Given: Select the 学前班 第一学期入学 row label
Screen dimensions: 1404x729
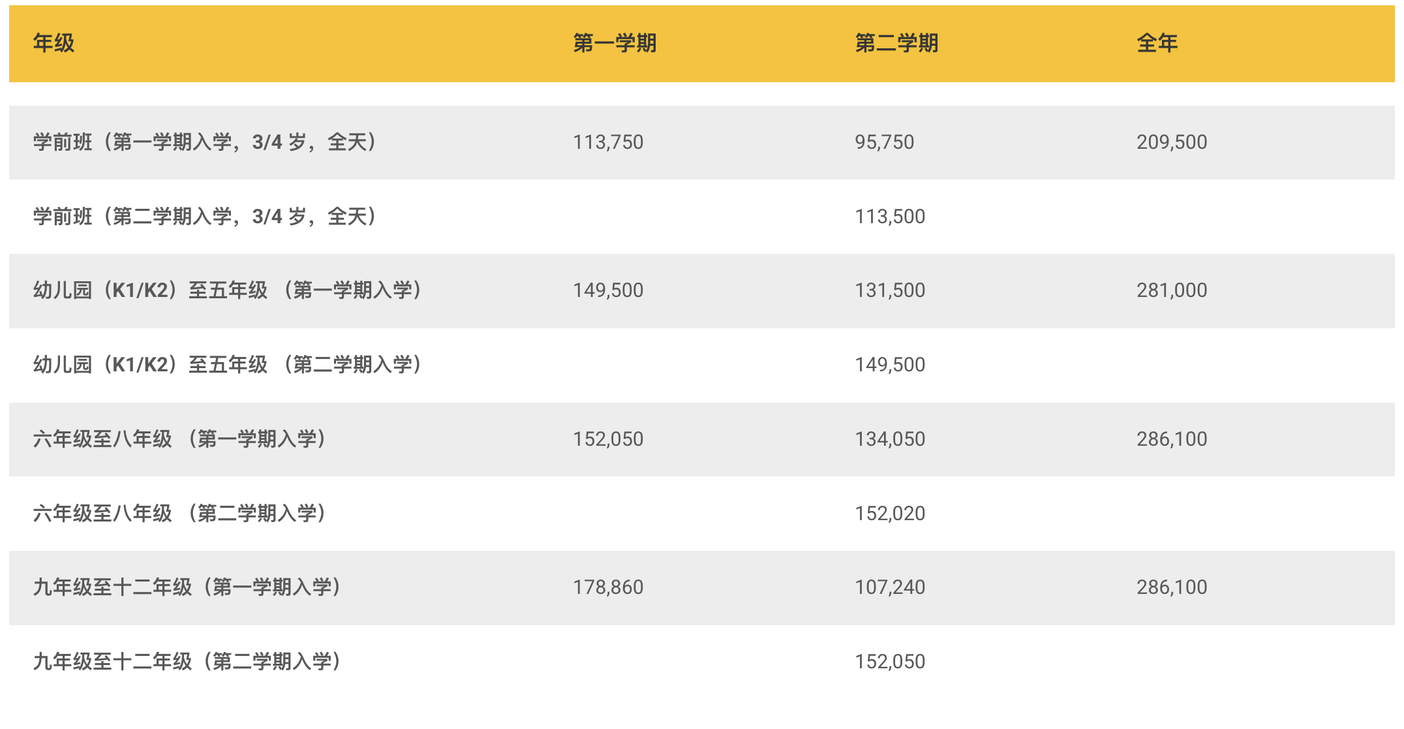Looking at the screenshot, I should [x=206, y=142].
